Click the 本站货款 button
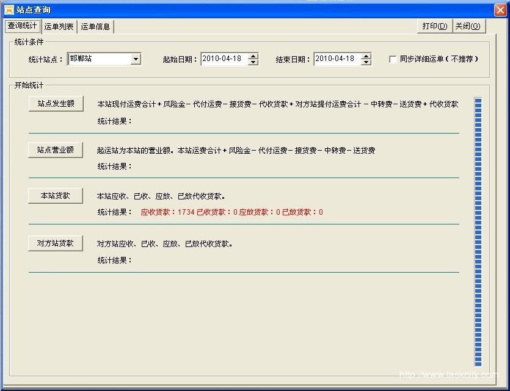The image size is (510, 391). click(x=56, y=196)
